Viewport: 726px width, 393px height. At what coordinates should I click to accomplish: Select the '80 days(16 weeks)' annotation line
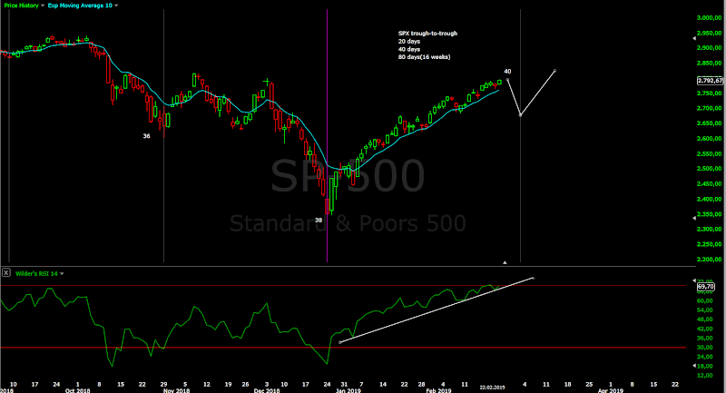click(x=424, y=57)
